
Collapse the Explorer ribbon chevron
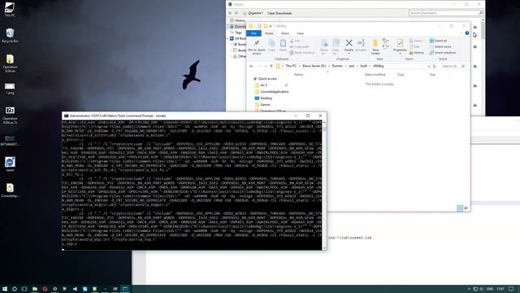[x=461, y=33]
